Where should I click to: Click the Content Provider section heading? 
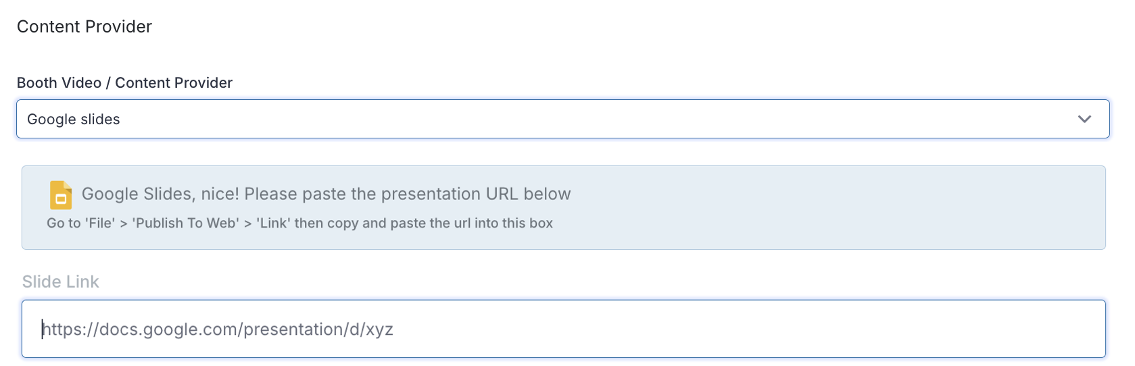pos(84,26)
